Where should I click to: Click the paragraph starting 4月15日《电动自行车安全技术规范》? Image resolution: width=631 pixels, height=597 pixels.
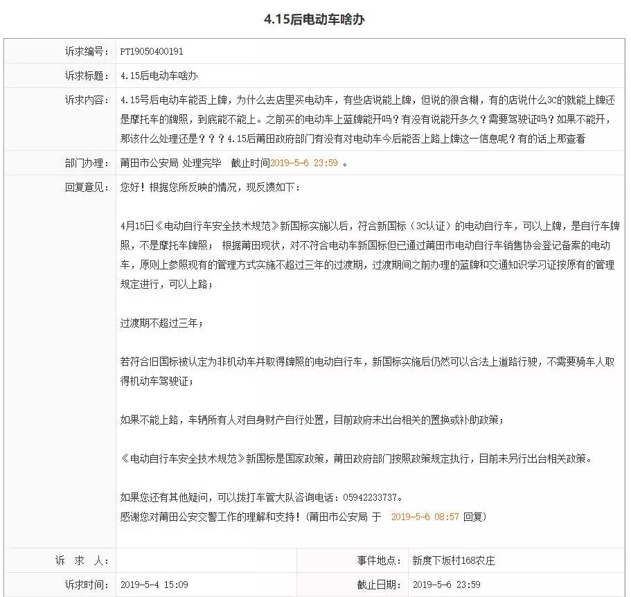(x=370, y=255)
